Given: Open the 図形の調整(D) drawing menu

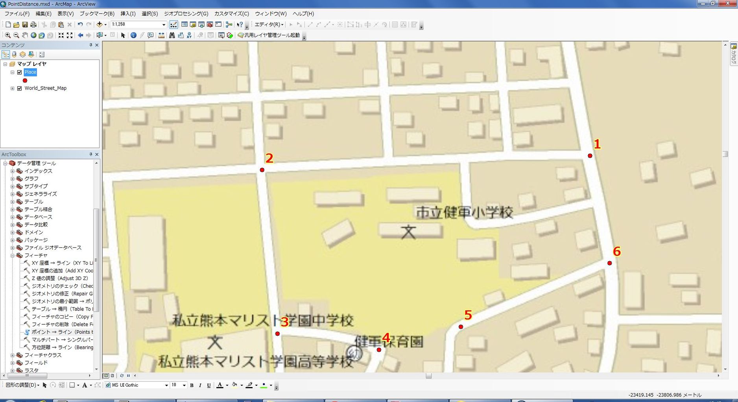Looking at the screenshot, I should coord(22,385).
